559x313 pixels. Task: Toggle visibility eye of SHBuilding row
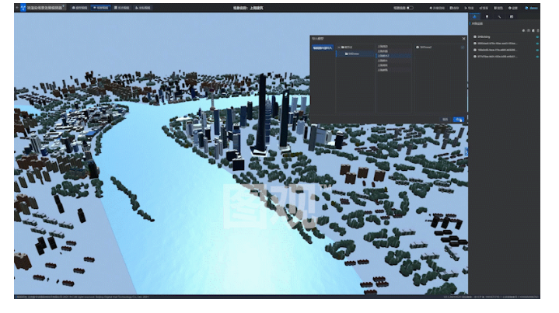pyautogui.click(x=537, y=37)
